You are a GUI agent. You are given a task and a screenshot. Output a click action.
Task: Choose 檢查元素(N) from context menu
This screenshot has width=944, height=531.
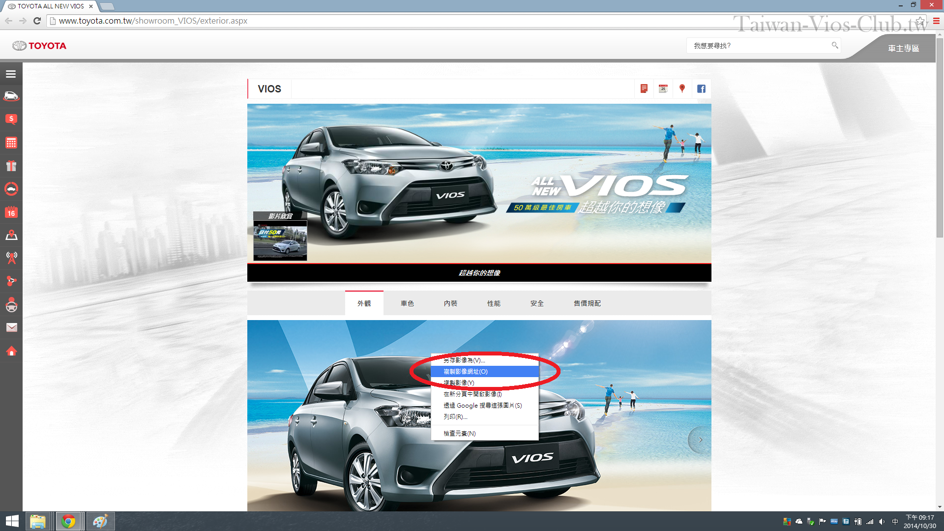click(485, 434)
